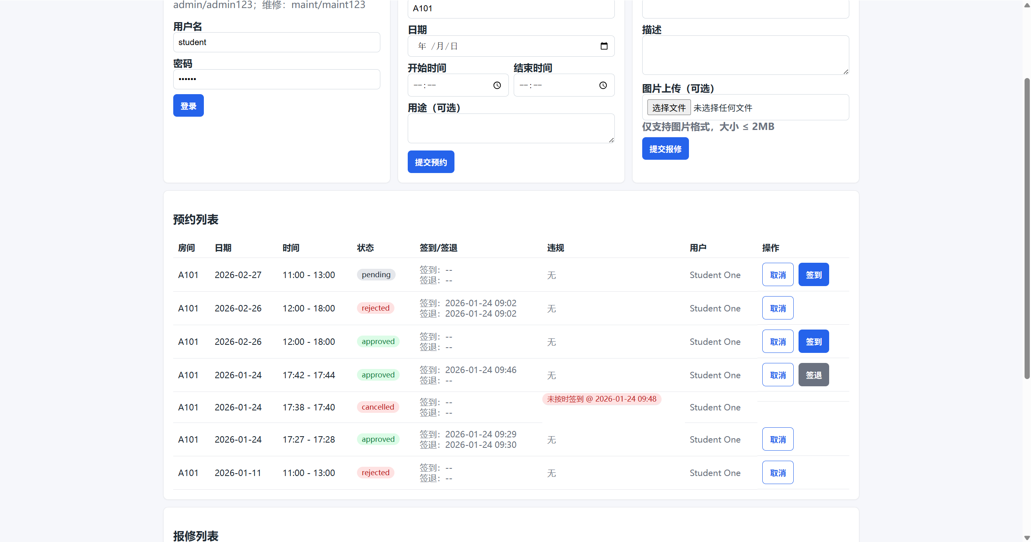Click 选择文件 to choose an image
Image resolution: width=1031 pixels, height=542 pixels.
[x=668, y=108]
